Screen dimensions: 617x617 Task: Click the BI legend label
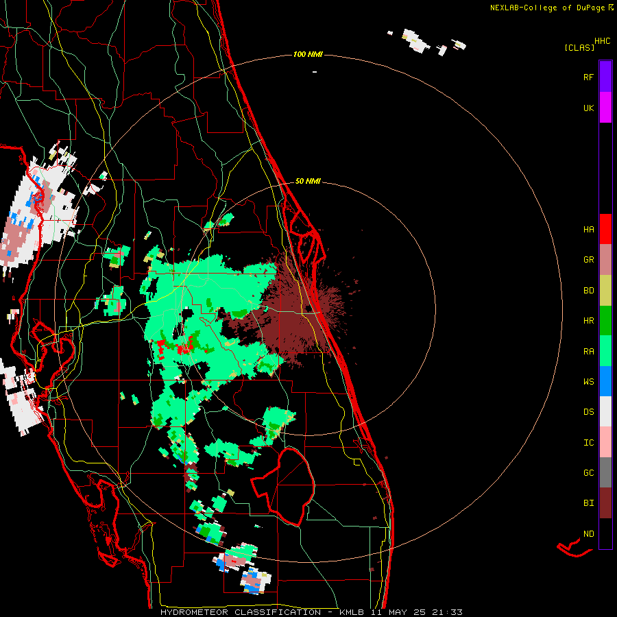tap(588, 503)
